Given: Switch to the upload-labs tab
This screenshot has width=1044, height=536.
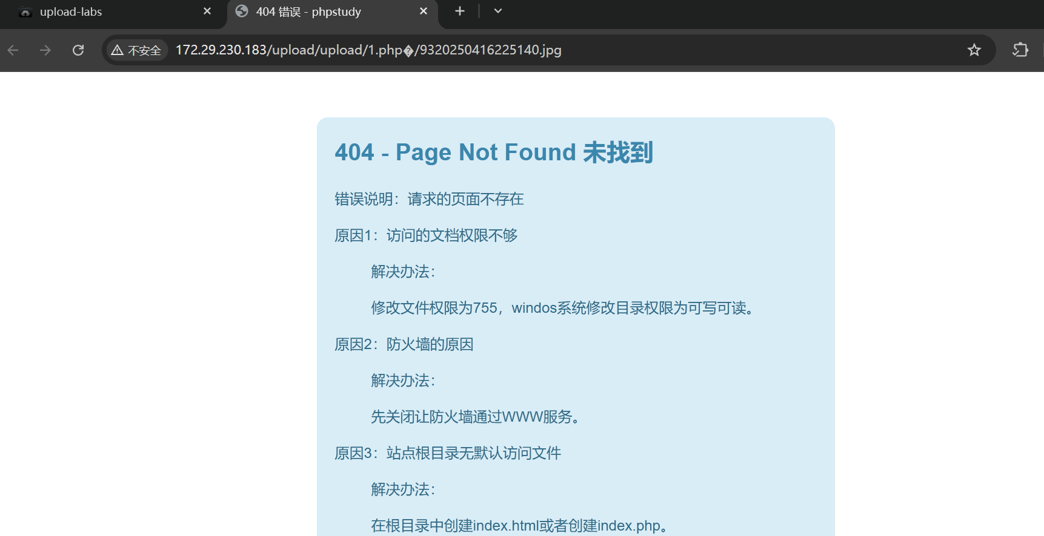Looking at the screenshot, I should tap(109, 12).
